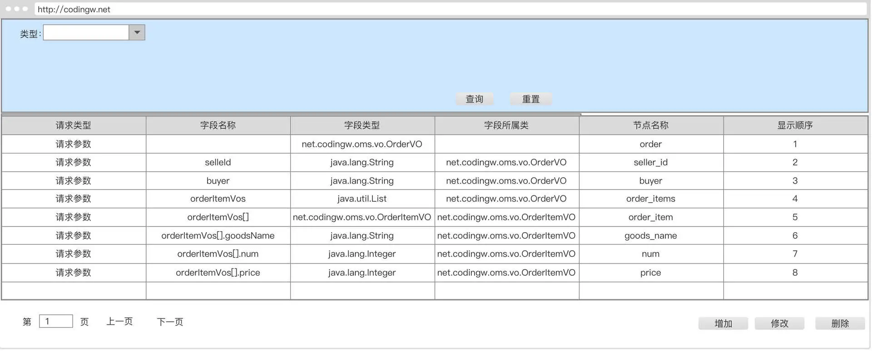Focus the page number input box
Image resolution: width=872 pixels, height=351 pixels.
pos(56,322)
